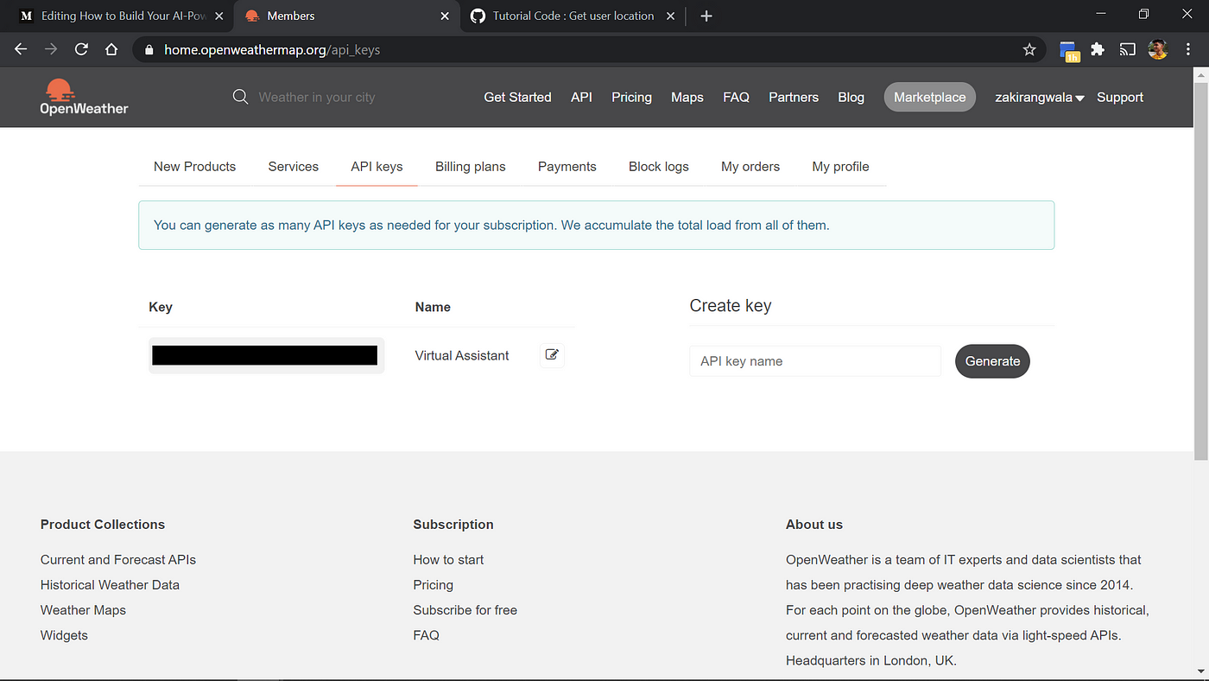Click the Weather in your city search box

click(x=317, y=97)
